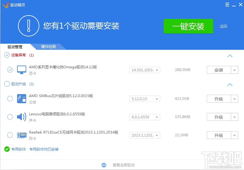
Task: Check the Lenovo电脑音频驱动 checkbox
Action: coord(10,117)
